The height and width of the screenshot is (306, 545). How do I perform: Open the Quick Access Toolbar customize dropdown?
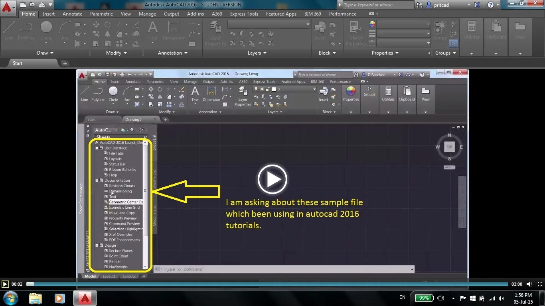[x=50, y=5]
